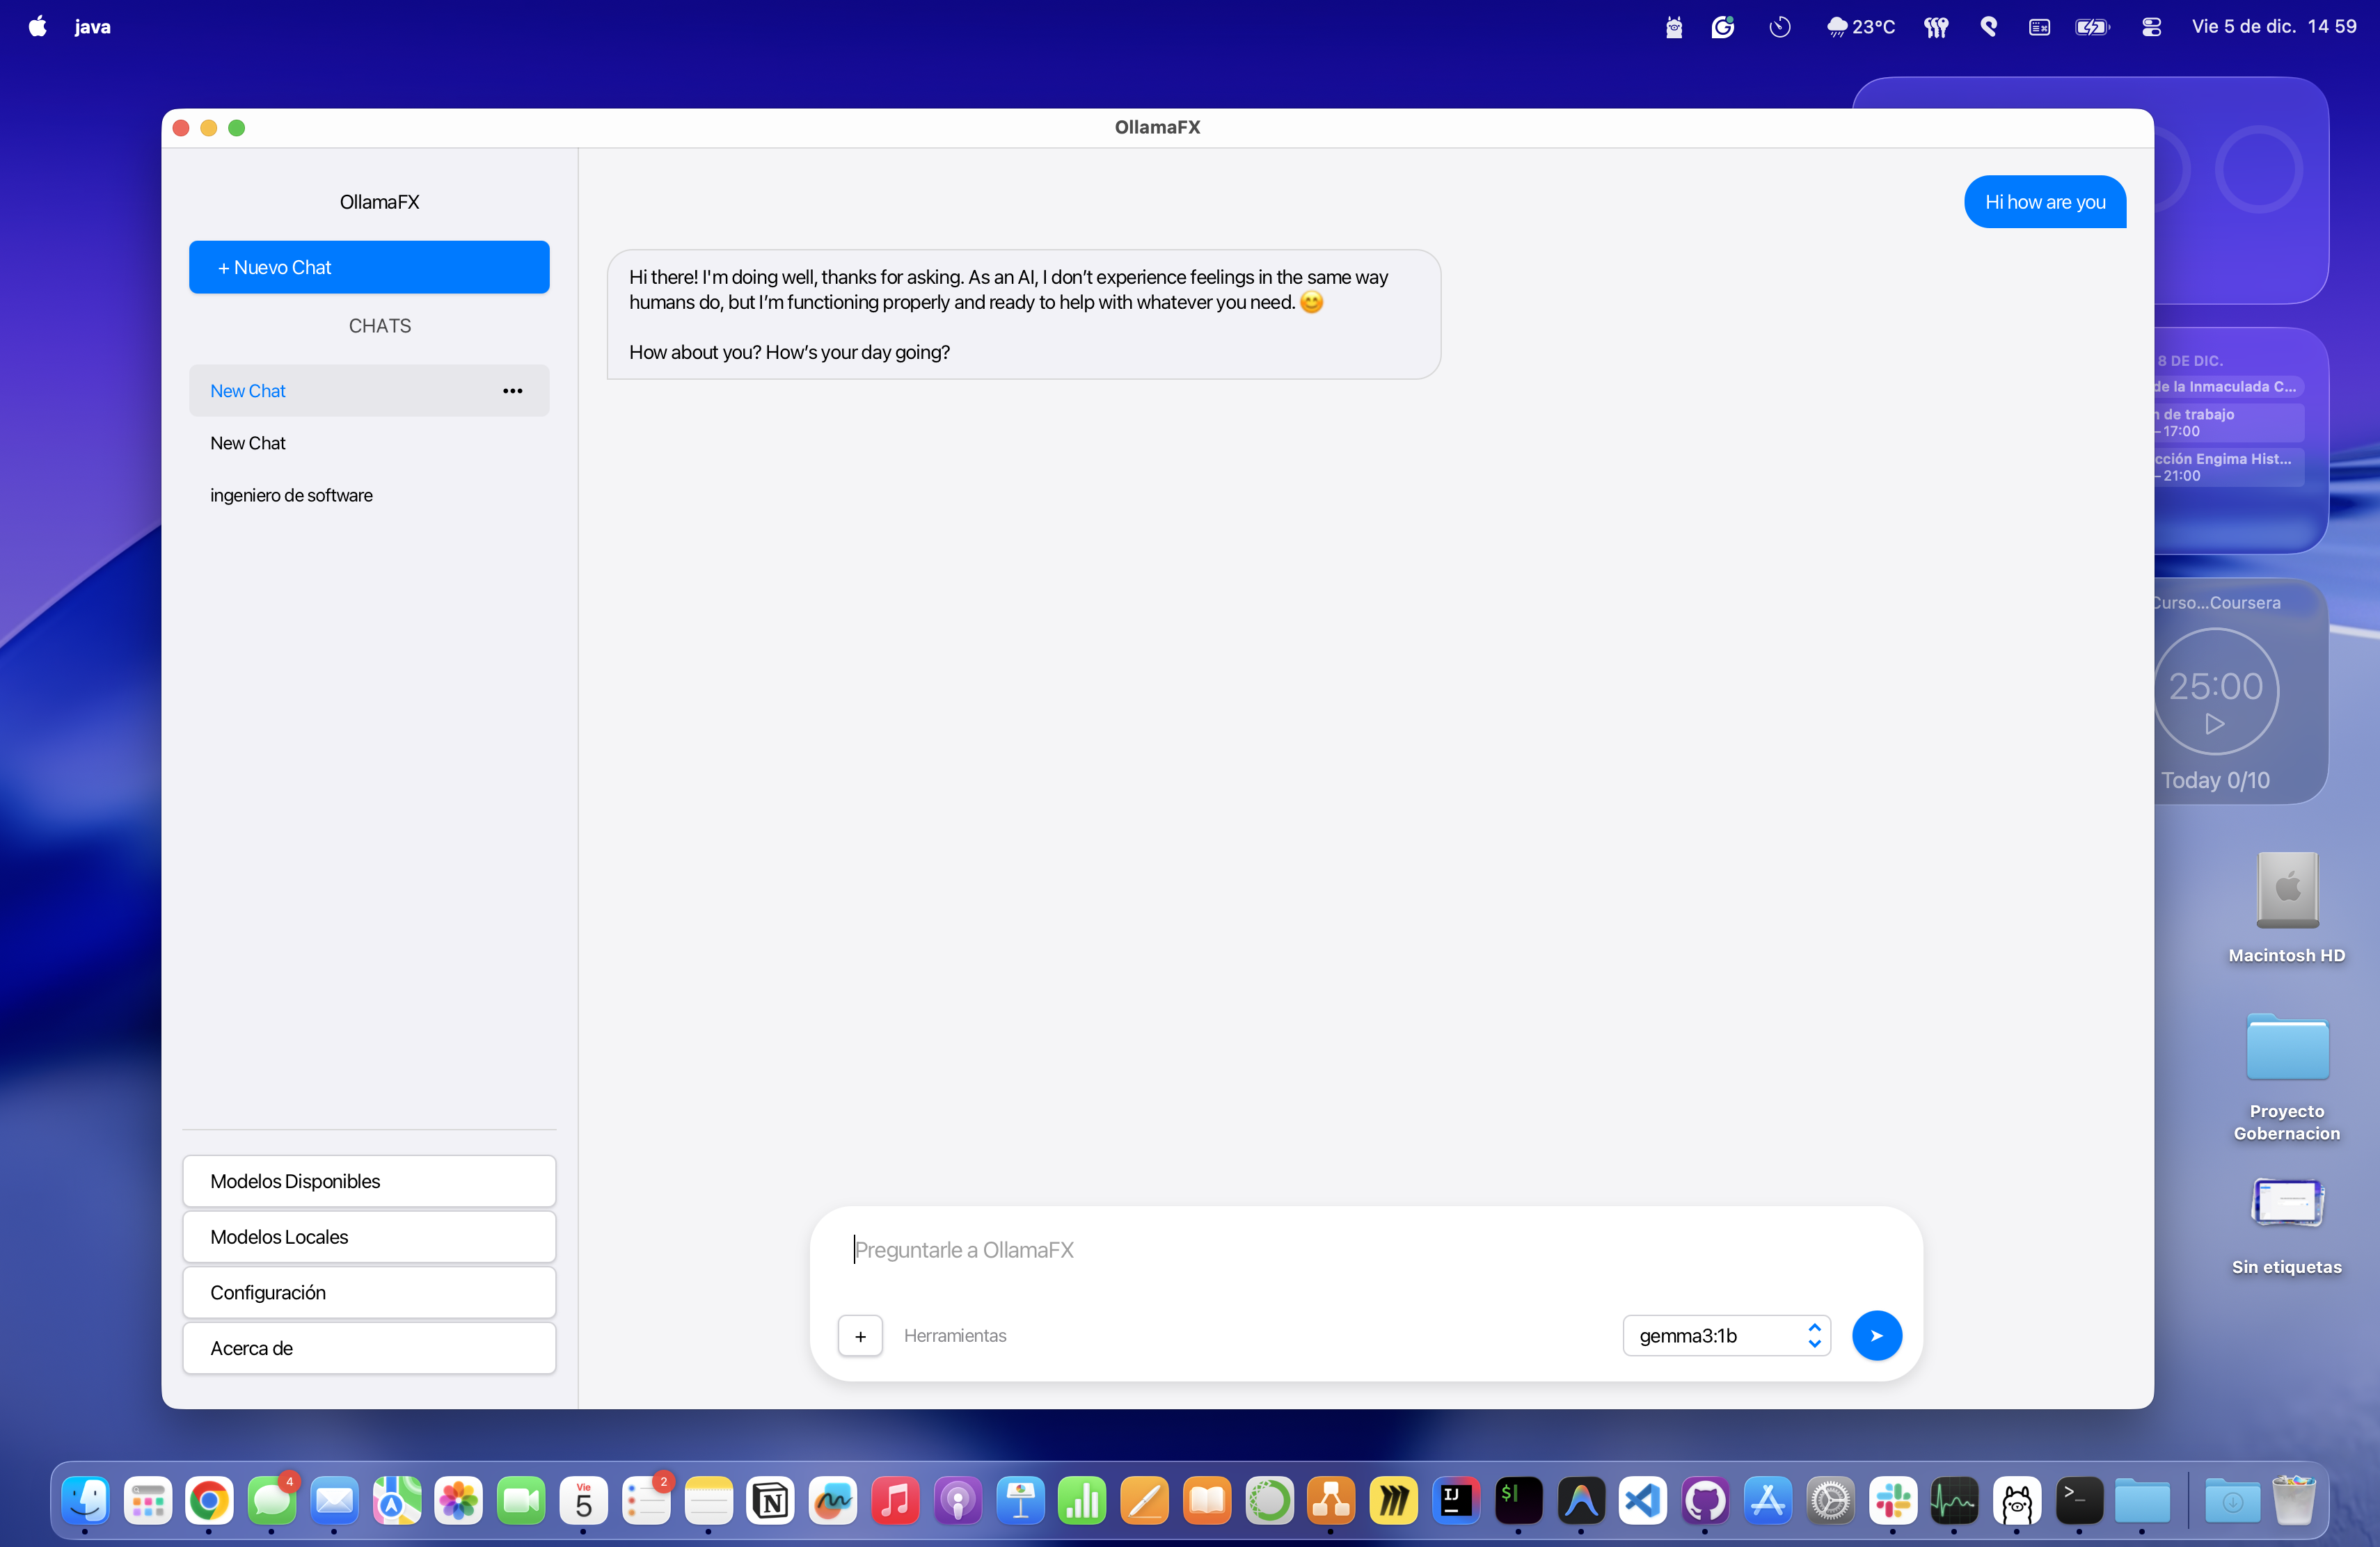Open Books from the Dock
The image size is (2380, 1547).
click(x=1208, y=1500)
